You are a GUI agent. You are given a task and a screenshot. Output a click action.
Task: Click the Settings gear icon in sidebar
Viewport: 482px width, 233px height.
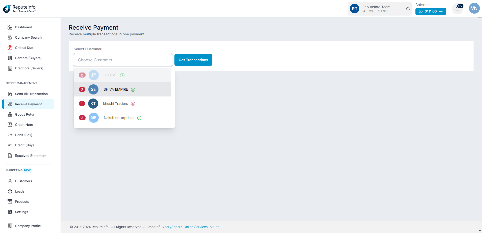[10, 212]
